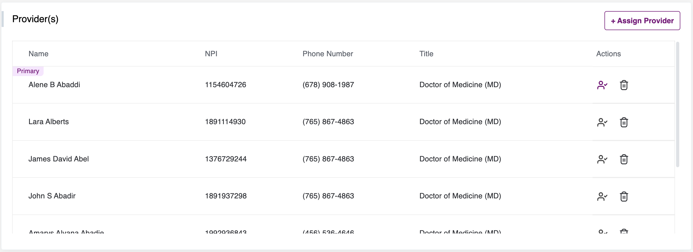The width and height of the screenshot is (693, 252).
Task: Click the Primary badge label
Action: [x=28, y=71]
